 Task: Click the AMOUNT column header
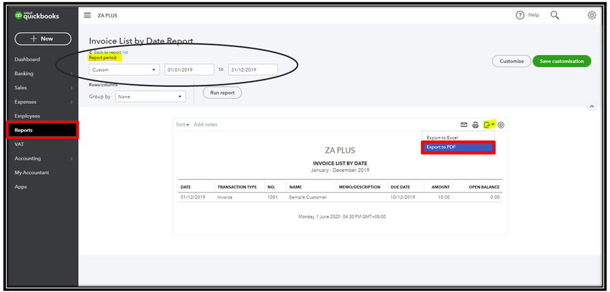pos(441,187)
